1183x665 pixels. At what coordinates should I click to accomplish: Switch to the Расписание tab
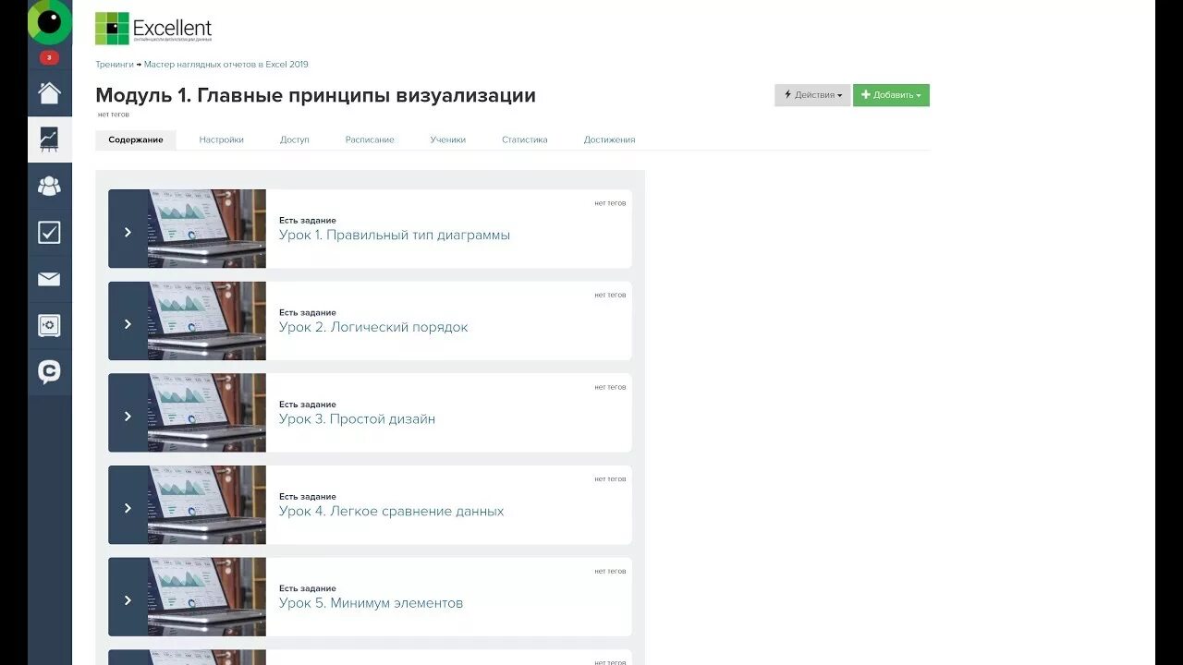pyautogui.click(x=370, y=139)
